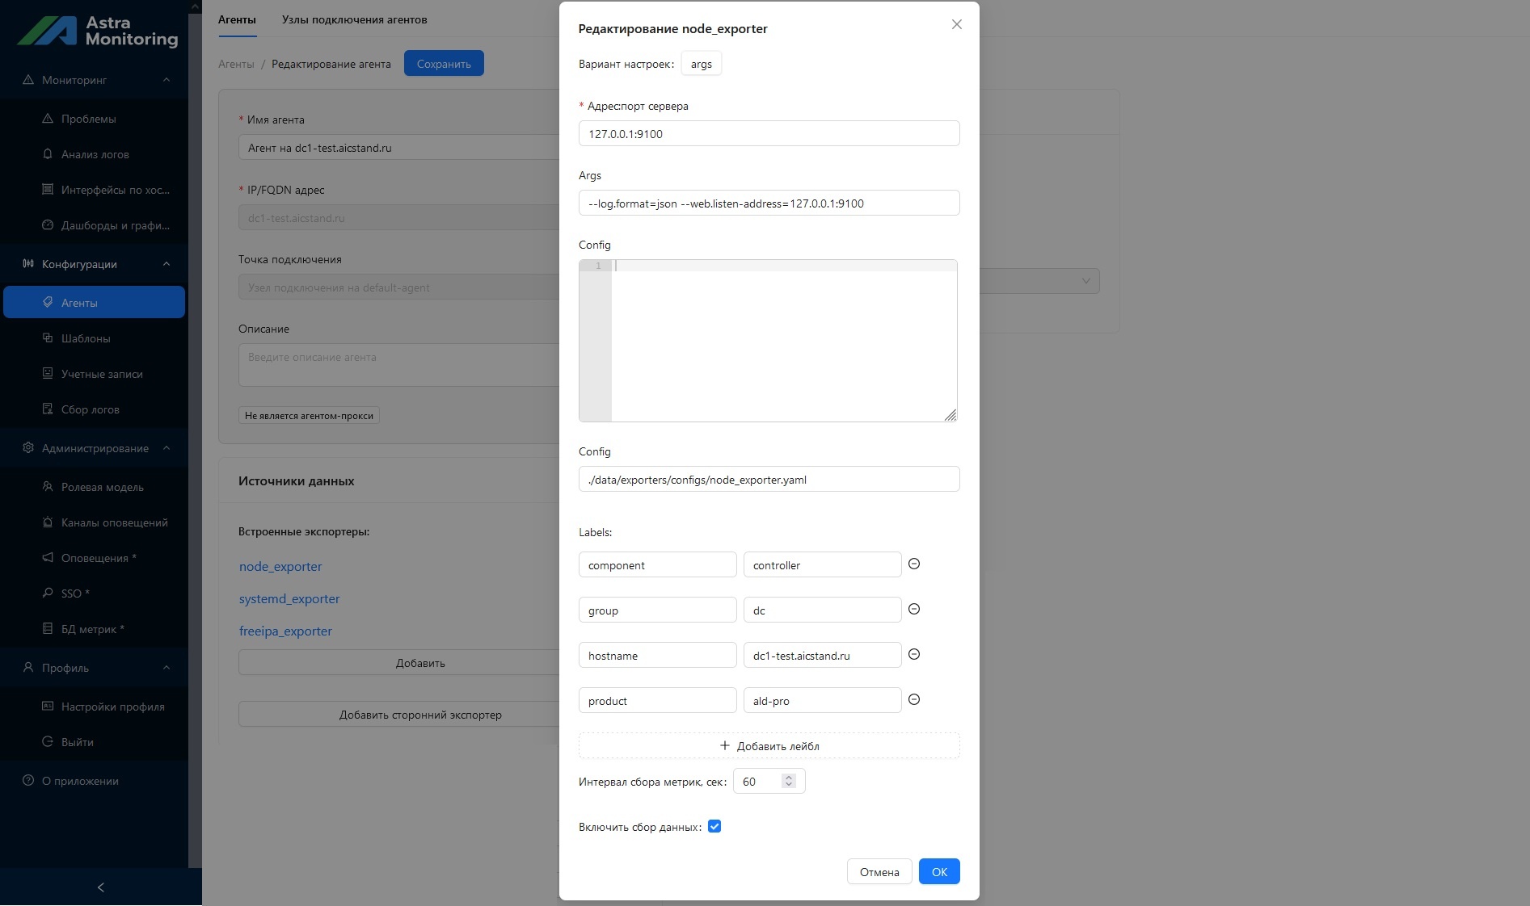Viewport: 1530px width, 906px height.
Task: Confirm the dialog with OK
Action: 939,872
